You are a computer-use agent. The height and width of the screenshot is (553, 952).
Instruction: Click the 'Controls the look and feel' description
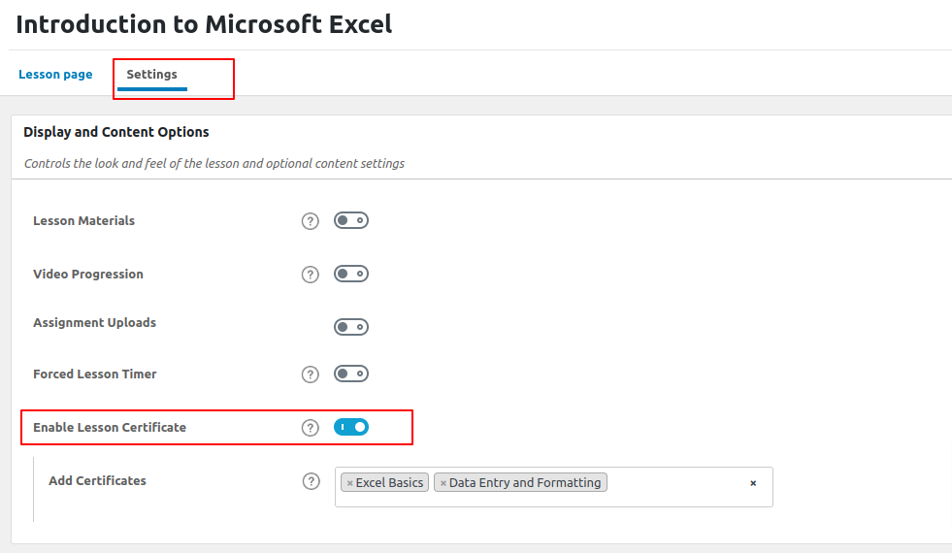(x=214, y=163)
